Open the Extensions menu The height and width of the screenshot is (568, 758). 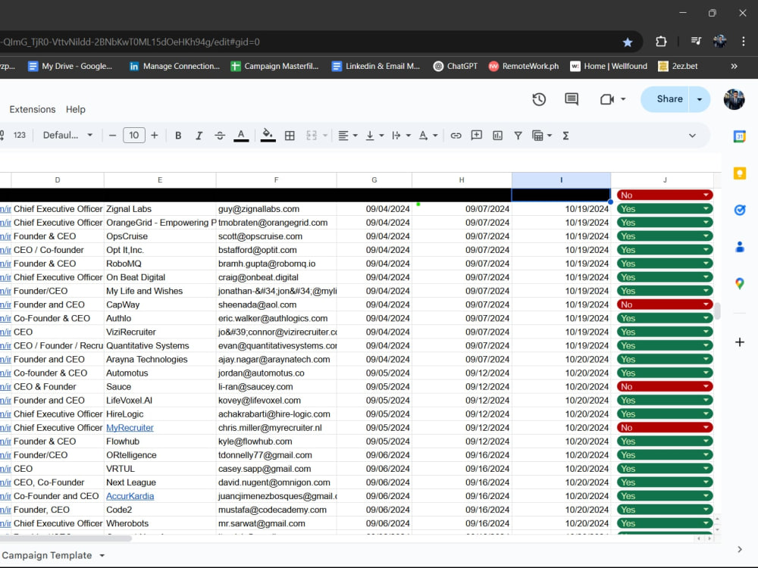[33, 110]
